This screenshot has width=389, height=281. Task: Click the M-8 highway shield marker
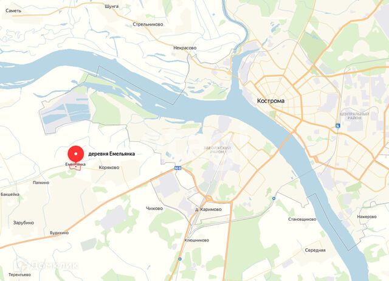178,168
